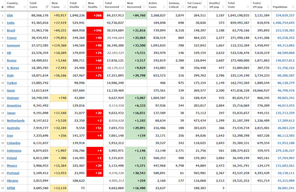Select Portugal new recovered +30,543
The height and width of the screenshot is (192, 296).
139,173
